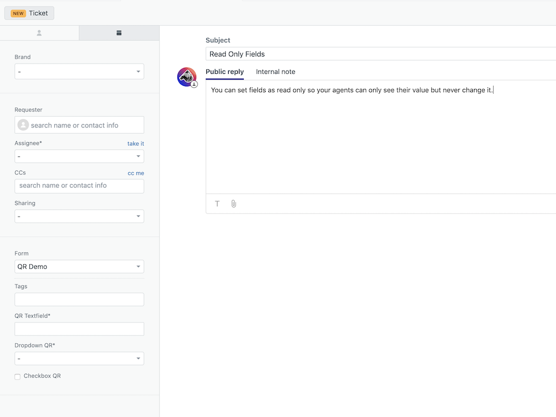Image resolution: width=556 pixels, height=417 pixels.
Task: Focus the Subject field
Action: click(x=380, y=54)
